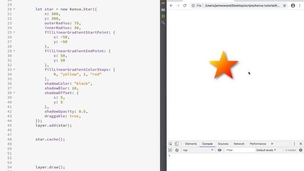Collapse the fold at line 38
Screen dimensions: 304x171
[14, 93]
